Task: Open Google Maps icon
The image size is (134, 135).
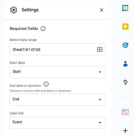Action: [x=125, y=82]
